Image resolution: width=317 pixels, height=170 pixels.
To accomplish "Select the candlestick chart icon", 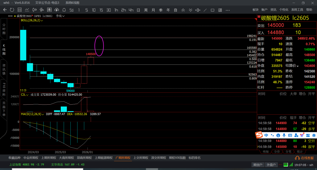I will [34, 10].
